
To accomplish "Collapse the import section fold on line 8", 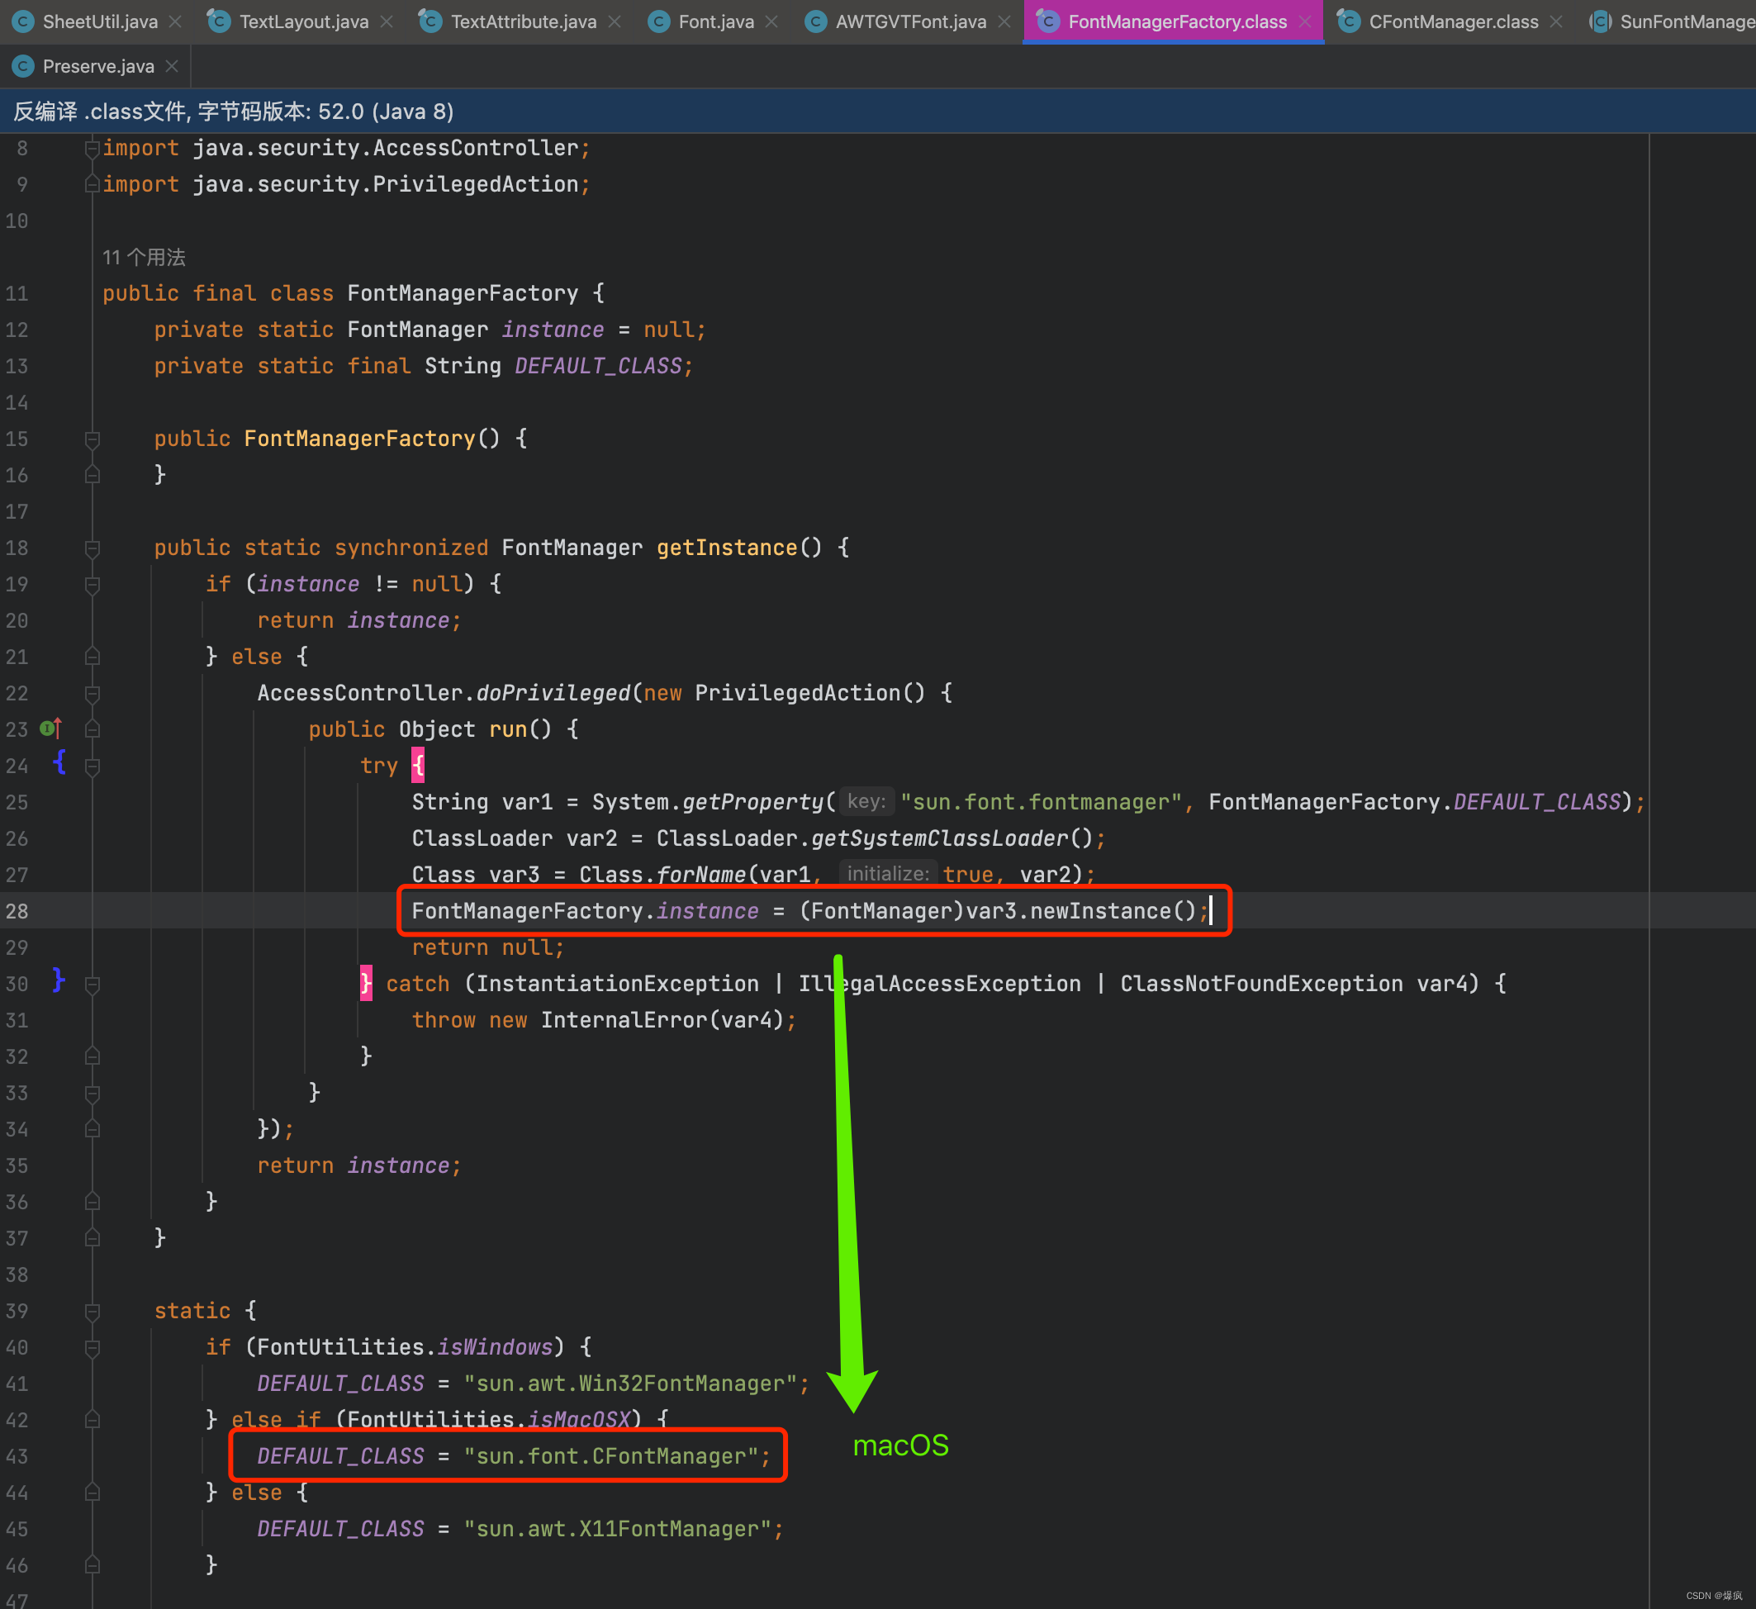I will pos(93,148).
